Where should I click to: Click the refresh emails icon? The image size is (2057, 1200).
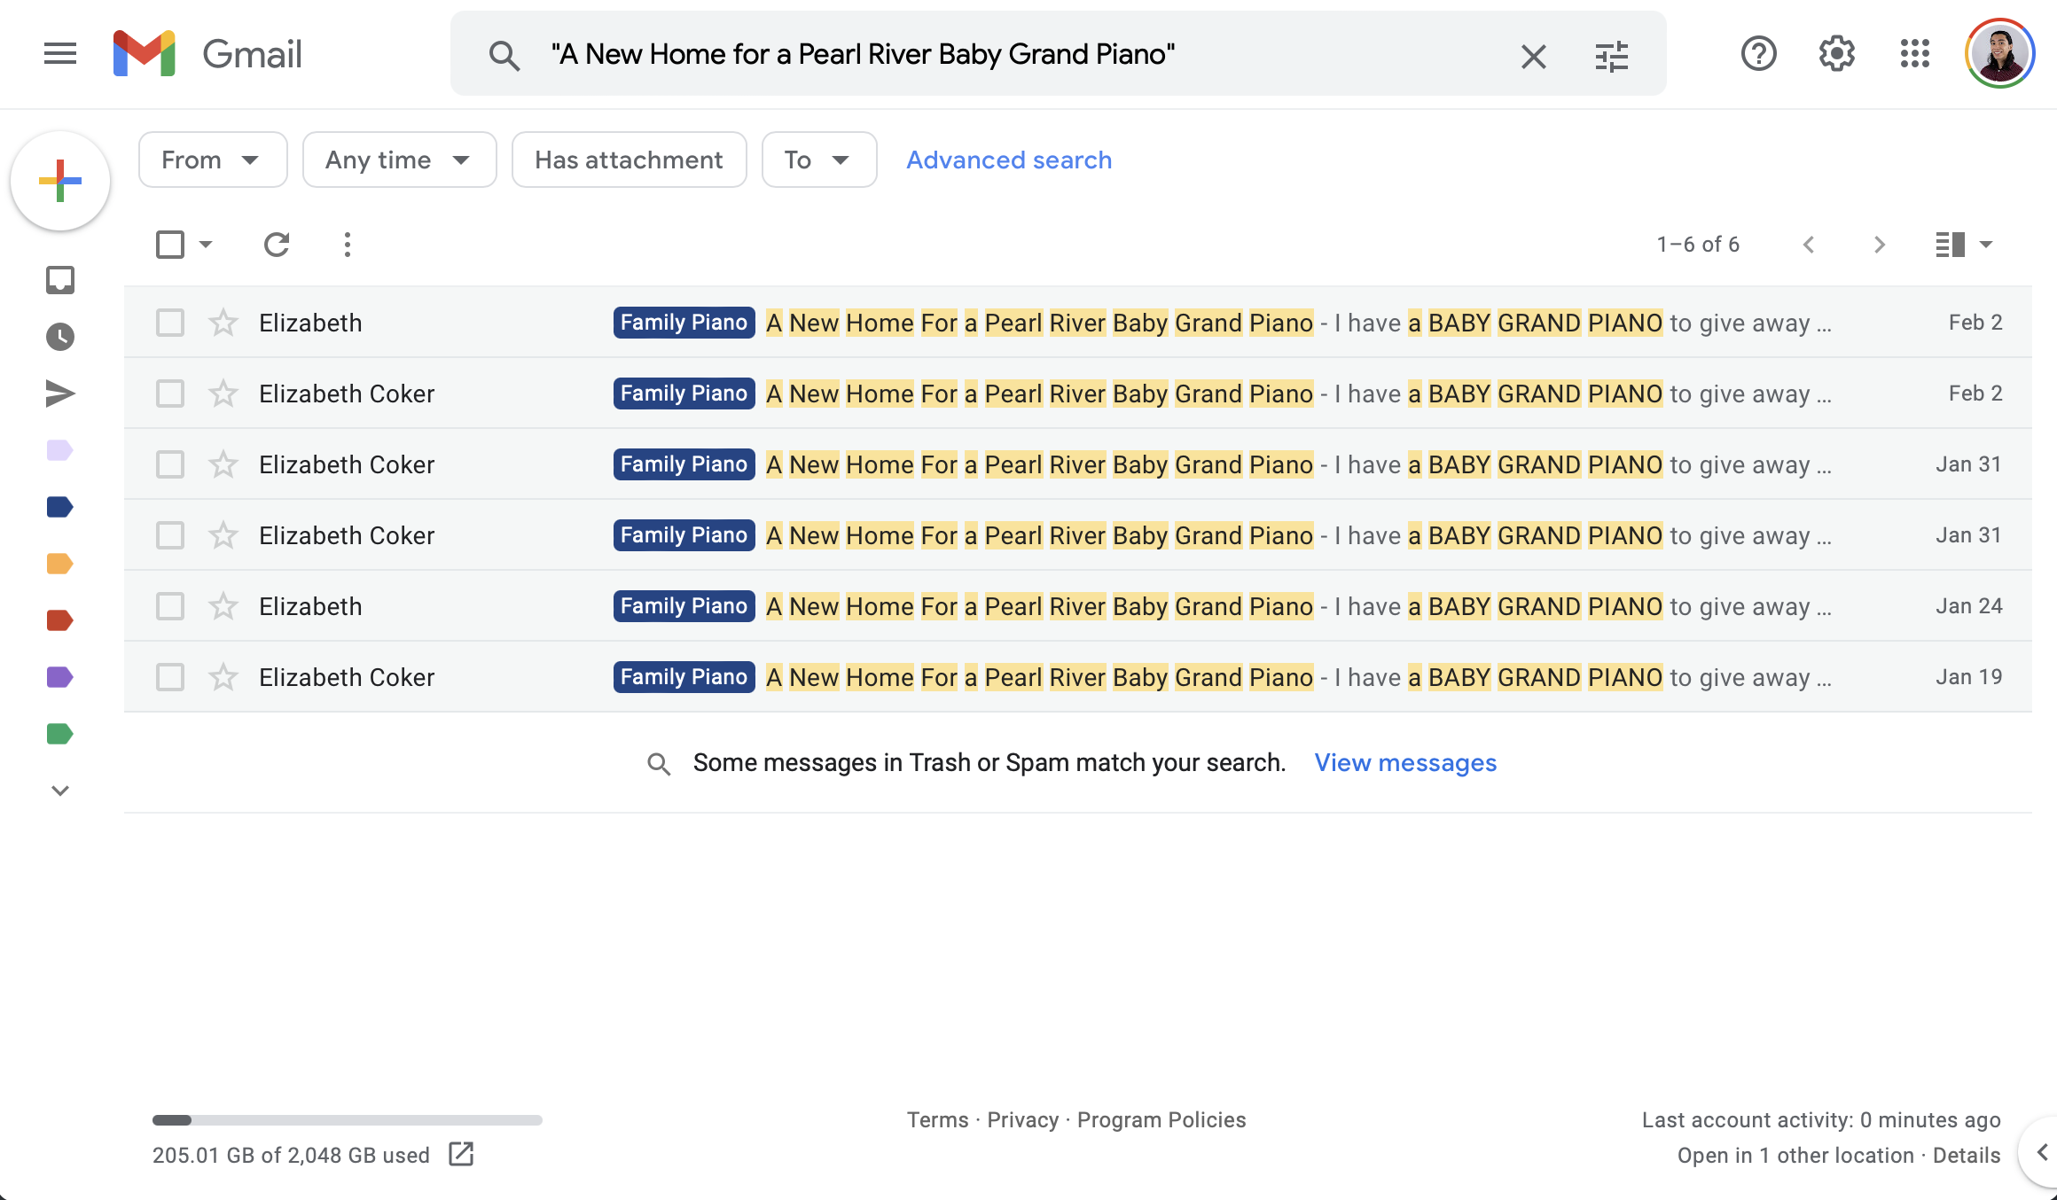coord(278,243)
